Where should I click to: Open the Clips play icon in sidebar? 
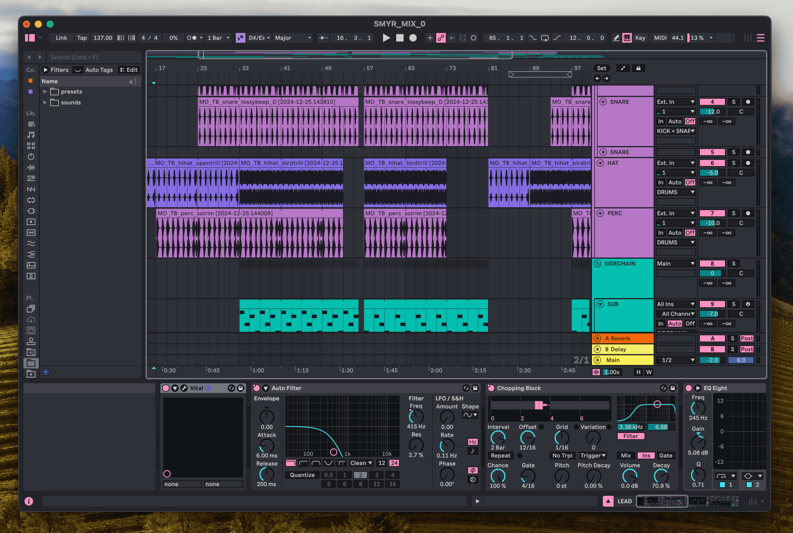[x=31, y=222]
